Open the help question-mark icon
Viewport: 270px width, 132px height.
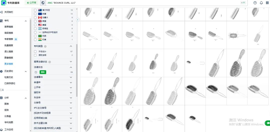(x=255, y=3)
